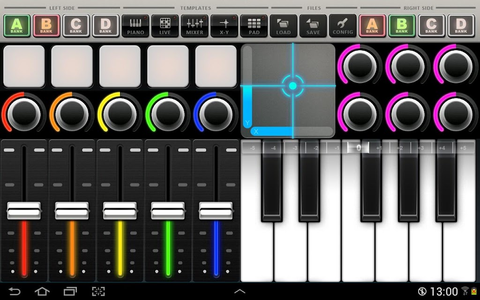The image size is (480, 300).
Task: Choose the PAD template icon
Action: 254,26
